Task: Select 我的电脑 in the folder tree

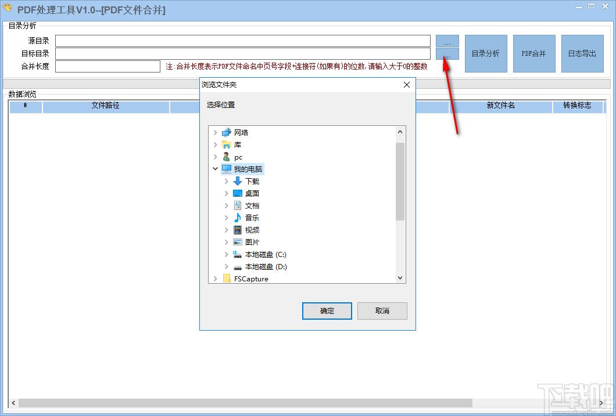Action: [x=248, y=169]
